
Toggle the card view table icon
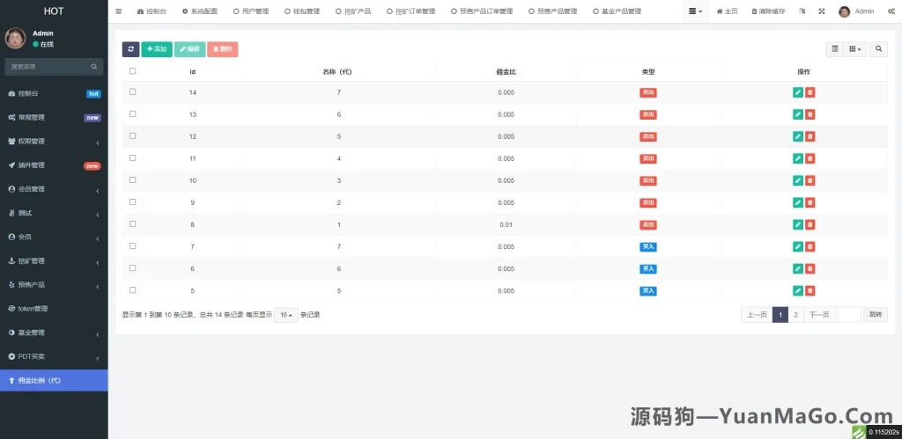point(835,49)
